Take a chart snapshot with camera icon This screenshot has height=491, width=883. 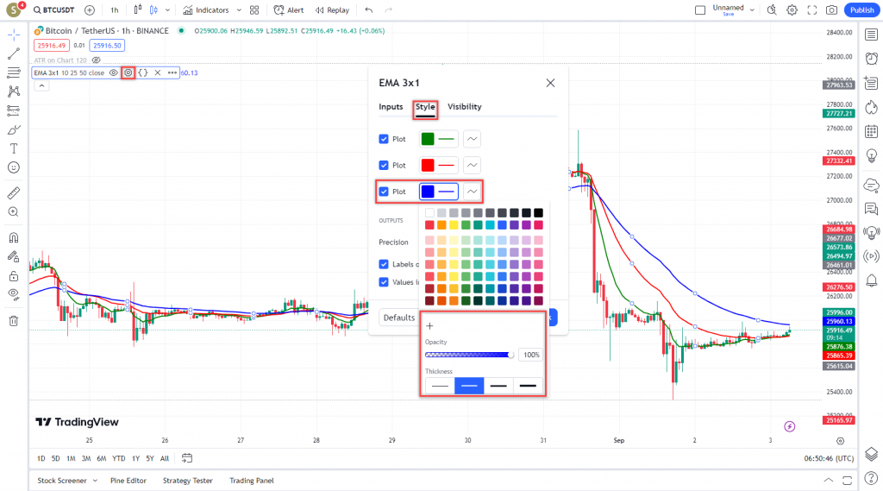tap(832, 10)
